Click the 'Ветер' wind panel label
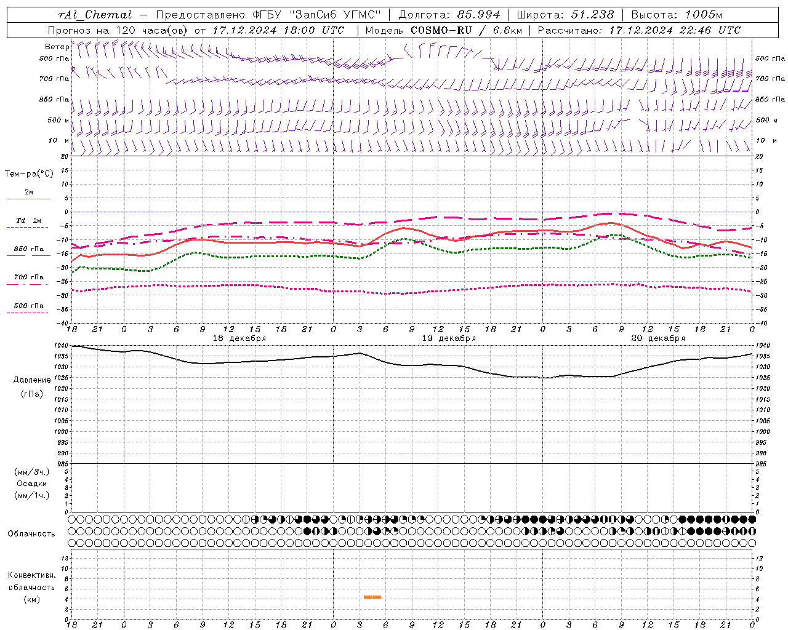The width and height of the screenshot is (788, 630). point(57,47)
